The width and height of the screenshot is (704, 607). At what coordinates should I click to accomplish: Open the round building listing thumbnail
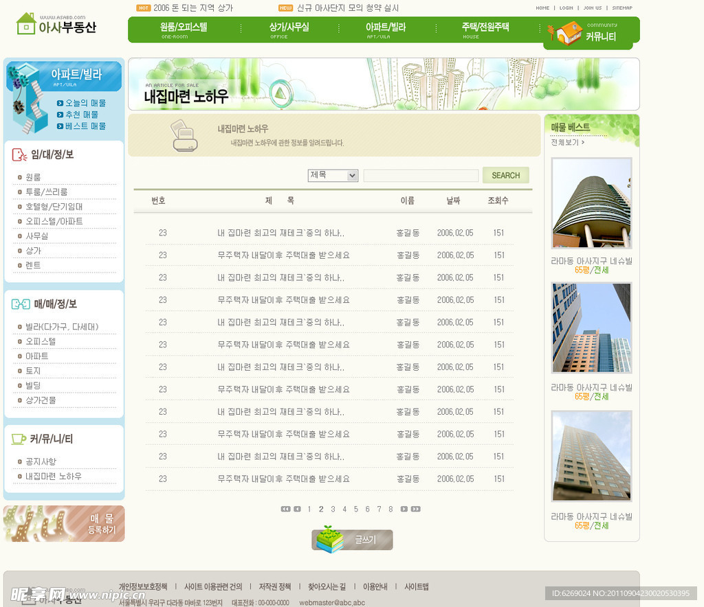(x=591, y=203)
